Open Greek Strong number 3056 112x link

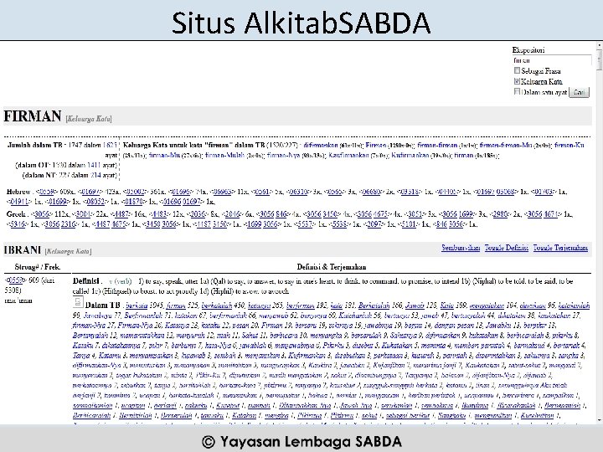coord(42,214)
